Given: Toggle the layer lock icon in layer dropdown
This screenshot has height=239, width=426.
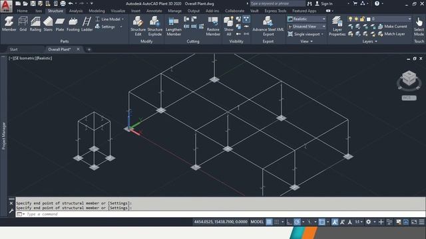Looking at the screenshot, I should tap(362, 19).
